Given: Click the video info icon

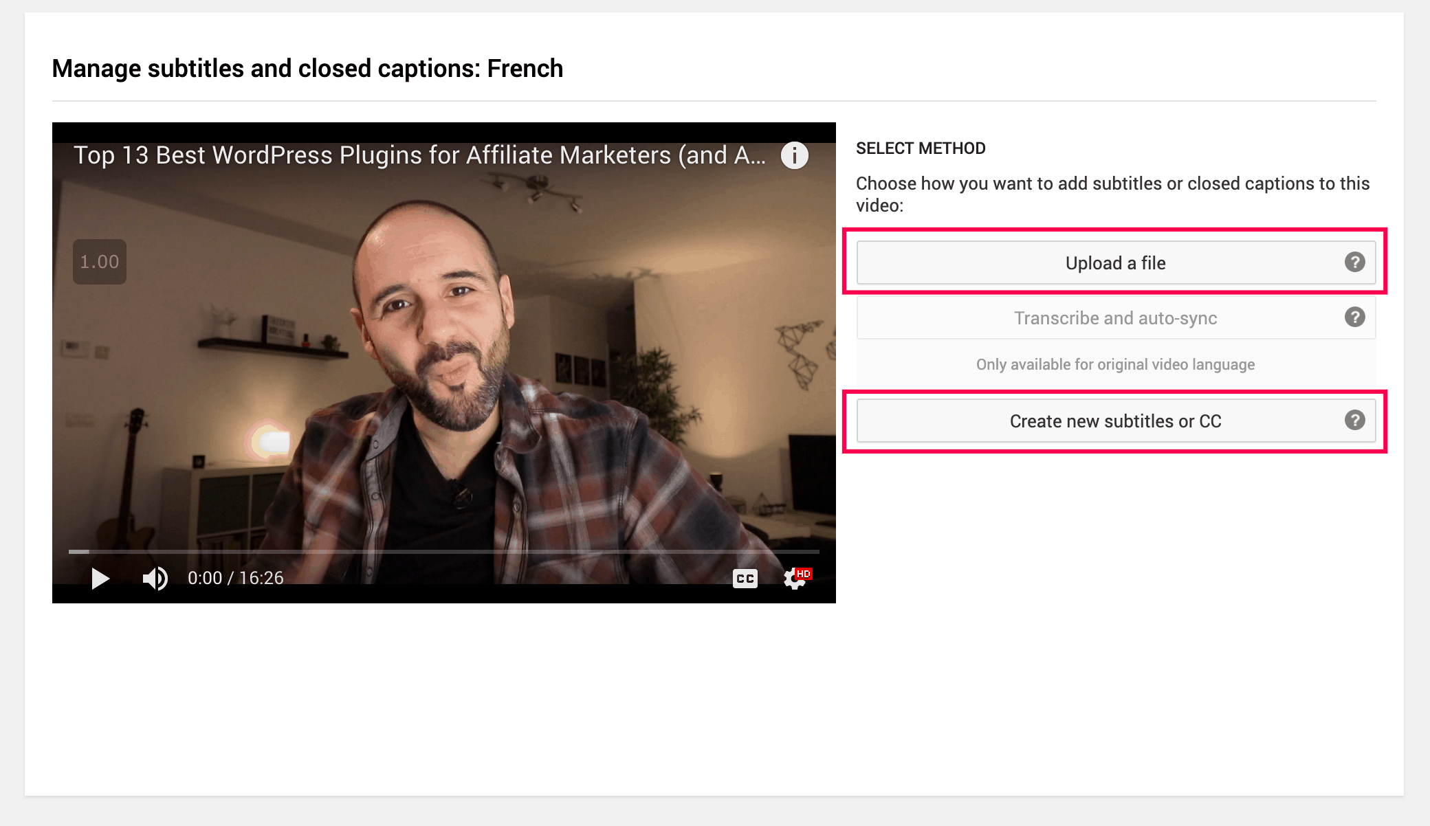Looking at the screenshot, I should (x=795, y=155).
